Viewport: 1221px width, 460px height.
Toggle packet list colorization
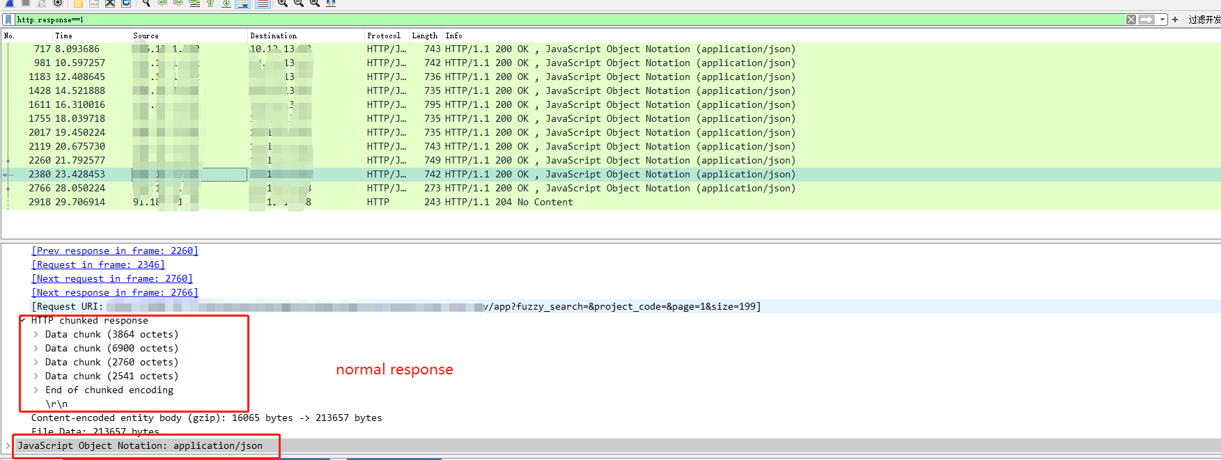click(263, 3)
